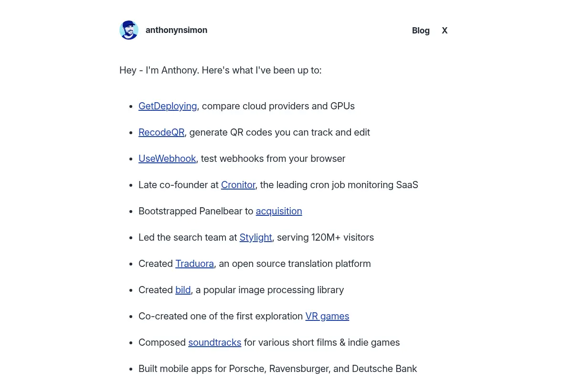Click the text "serving 120M+ visitors"
Image resolution: width=573 pixels, height=382 pixels.
(325, 237)
